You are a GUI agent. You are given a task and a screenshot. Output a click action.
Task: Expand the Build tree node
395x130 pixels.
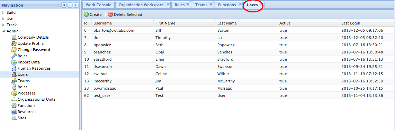click(x=3, y=12)
